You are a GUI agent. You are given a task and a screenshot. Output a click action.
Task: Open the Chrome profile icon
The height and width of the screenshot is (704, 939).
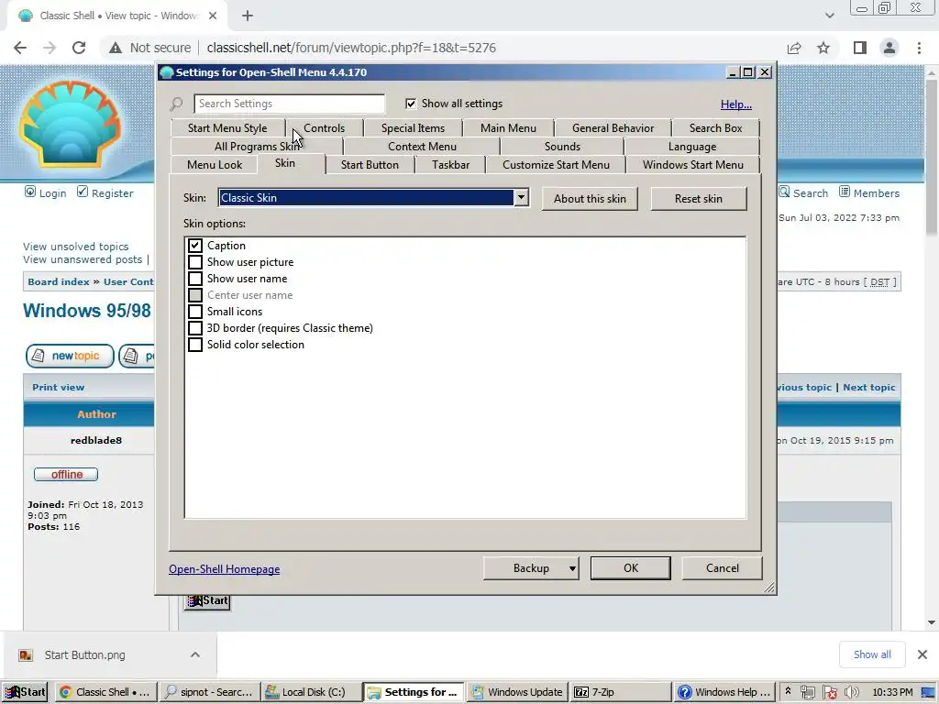coord(889,48)
